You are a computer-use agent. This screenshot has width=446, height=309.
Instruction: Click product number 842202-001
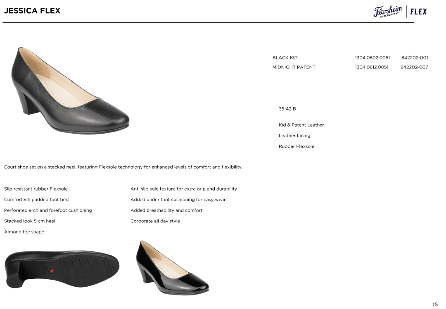pos(414,58)
